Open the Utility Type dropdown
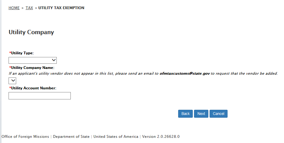The height and width of the screenshot is (143, 284). tap(33, 60)
